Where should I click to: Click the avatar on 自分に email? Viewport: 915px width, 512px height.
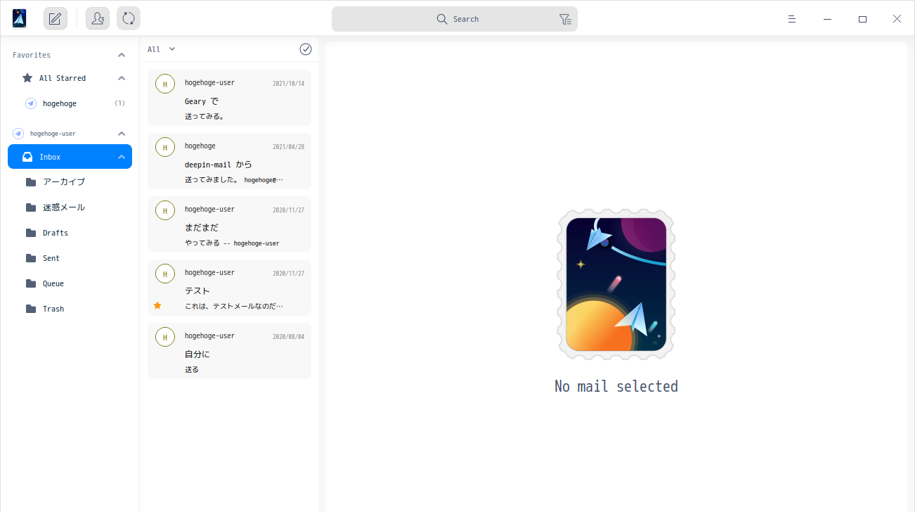(x=165, y=337)
